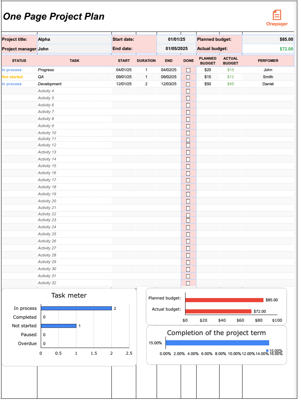This screenshot has height=401, width=301.
Task: Check the Done box for QA task
Action: pos(188,77)
